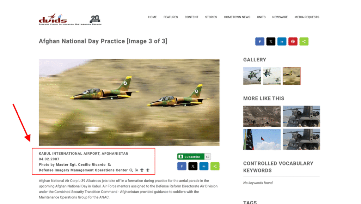
Task: Click LinkedIn icon below Subscribe button
Action: [x=204, y=166]
